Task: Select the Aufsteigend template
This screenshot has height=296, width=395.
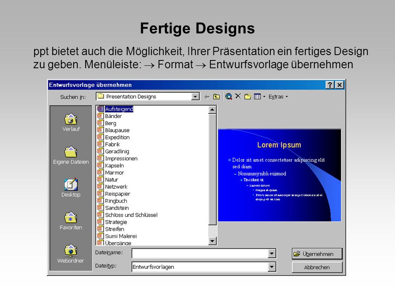Action: tap(119, 109)
